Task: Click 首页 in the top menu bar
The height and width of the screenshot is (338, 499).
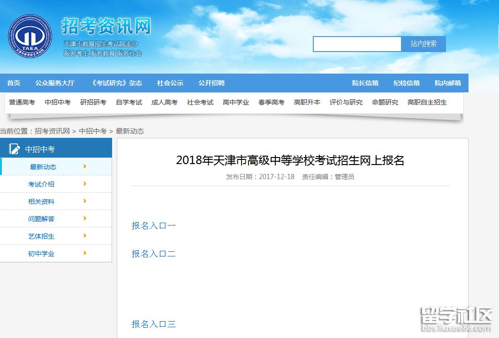Action: coord(14,83)
